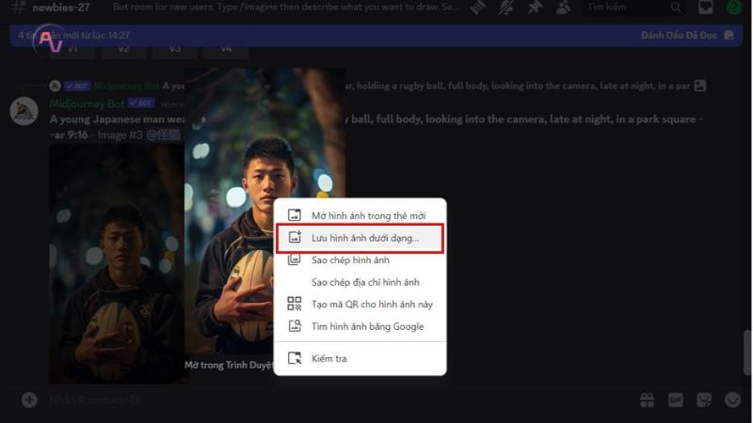Screen dimensions: 753x423
Task: Click the BOT badge next to Midjourney Bot
Action: click(x=140, y=103)
